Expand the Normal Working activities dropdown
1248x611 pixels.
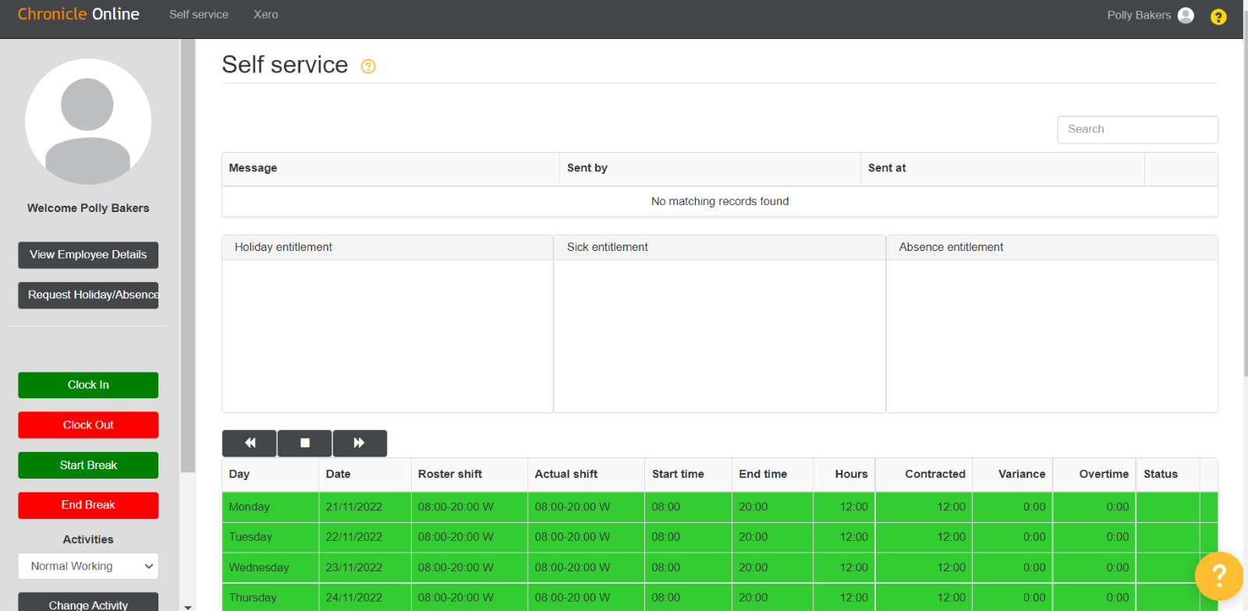[88, 567]
